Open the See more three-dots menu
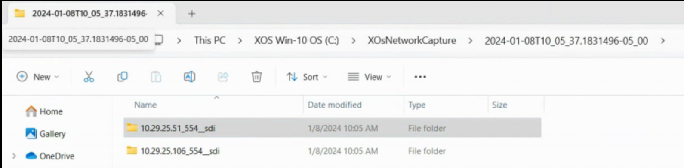The image size is (684, 168). click(x=420, y=77)
